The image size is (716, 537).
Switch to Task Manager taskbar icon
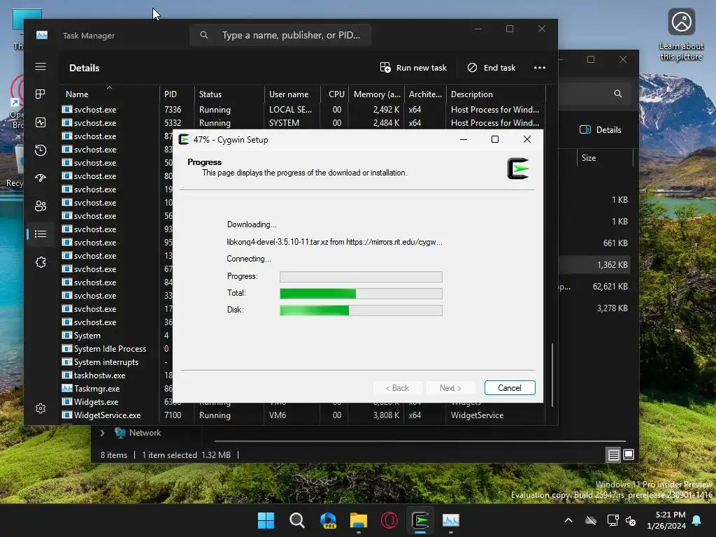(x=451, y=520)
